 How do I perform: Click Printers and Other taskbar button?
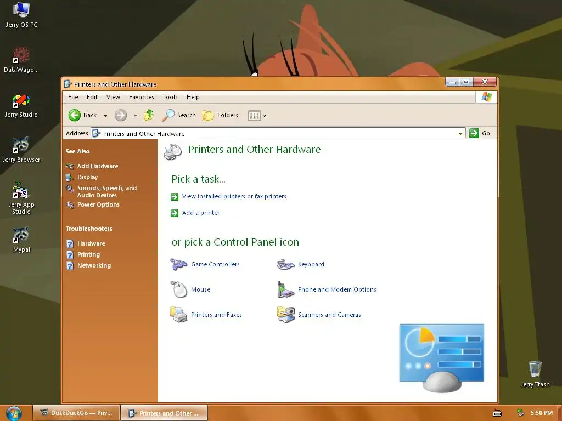(x=164, y=413)
